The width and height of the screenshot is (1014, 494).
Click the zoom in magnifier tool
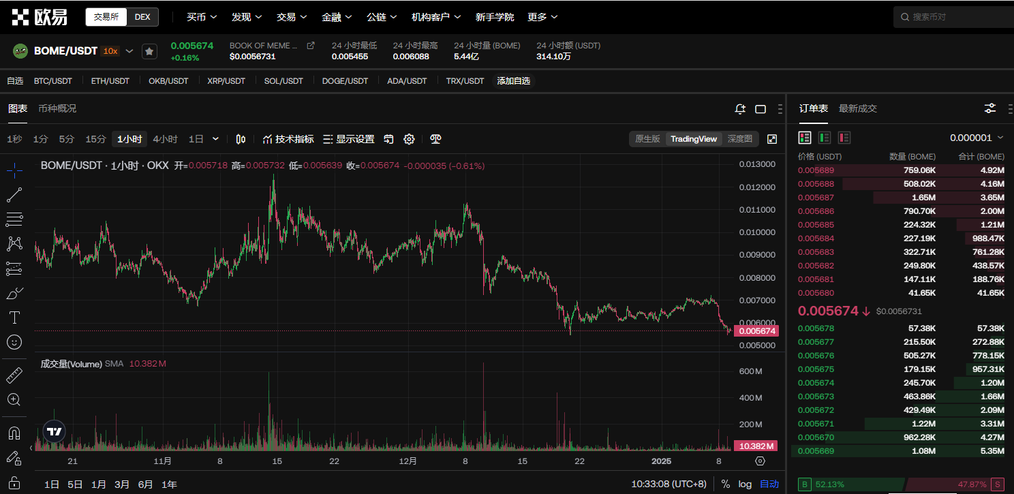click(14, 399)
